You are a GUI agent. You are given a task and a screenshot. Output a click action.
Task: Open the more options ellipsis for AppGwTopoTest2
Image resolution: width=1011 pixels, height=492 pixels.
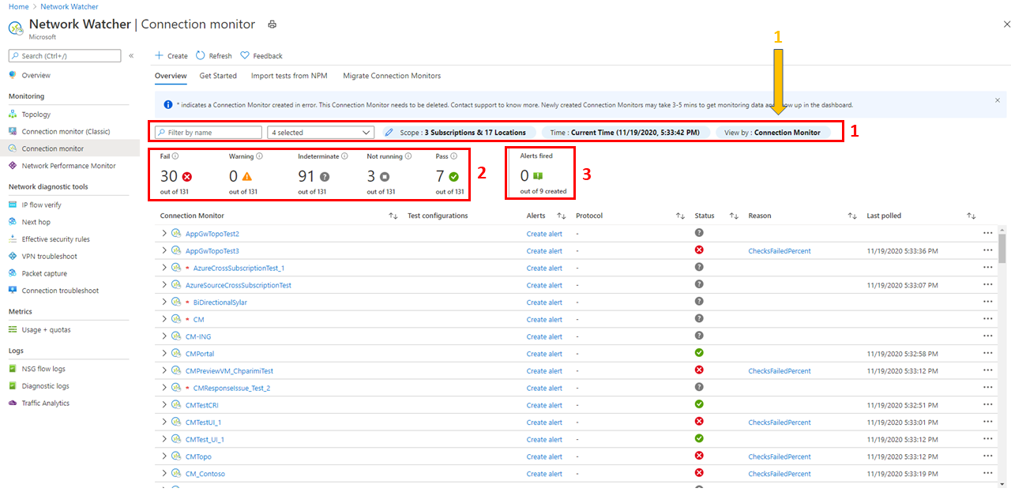tap(987, 234)
